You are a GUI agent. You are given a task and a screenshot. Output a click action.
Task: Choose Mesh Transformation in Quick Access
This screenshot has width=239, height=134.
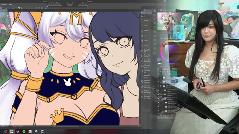click(x=146, y=61)
